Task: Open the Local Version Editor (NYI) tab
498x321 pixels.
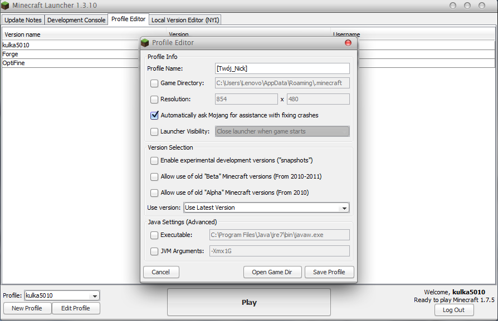Action: [x=185, y=20]
